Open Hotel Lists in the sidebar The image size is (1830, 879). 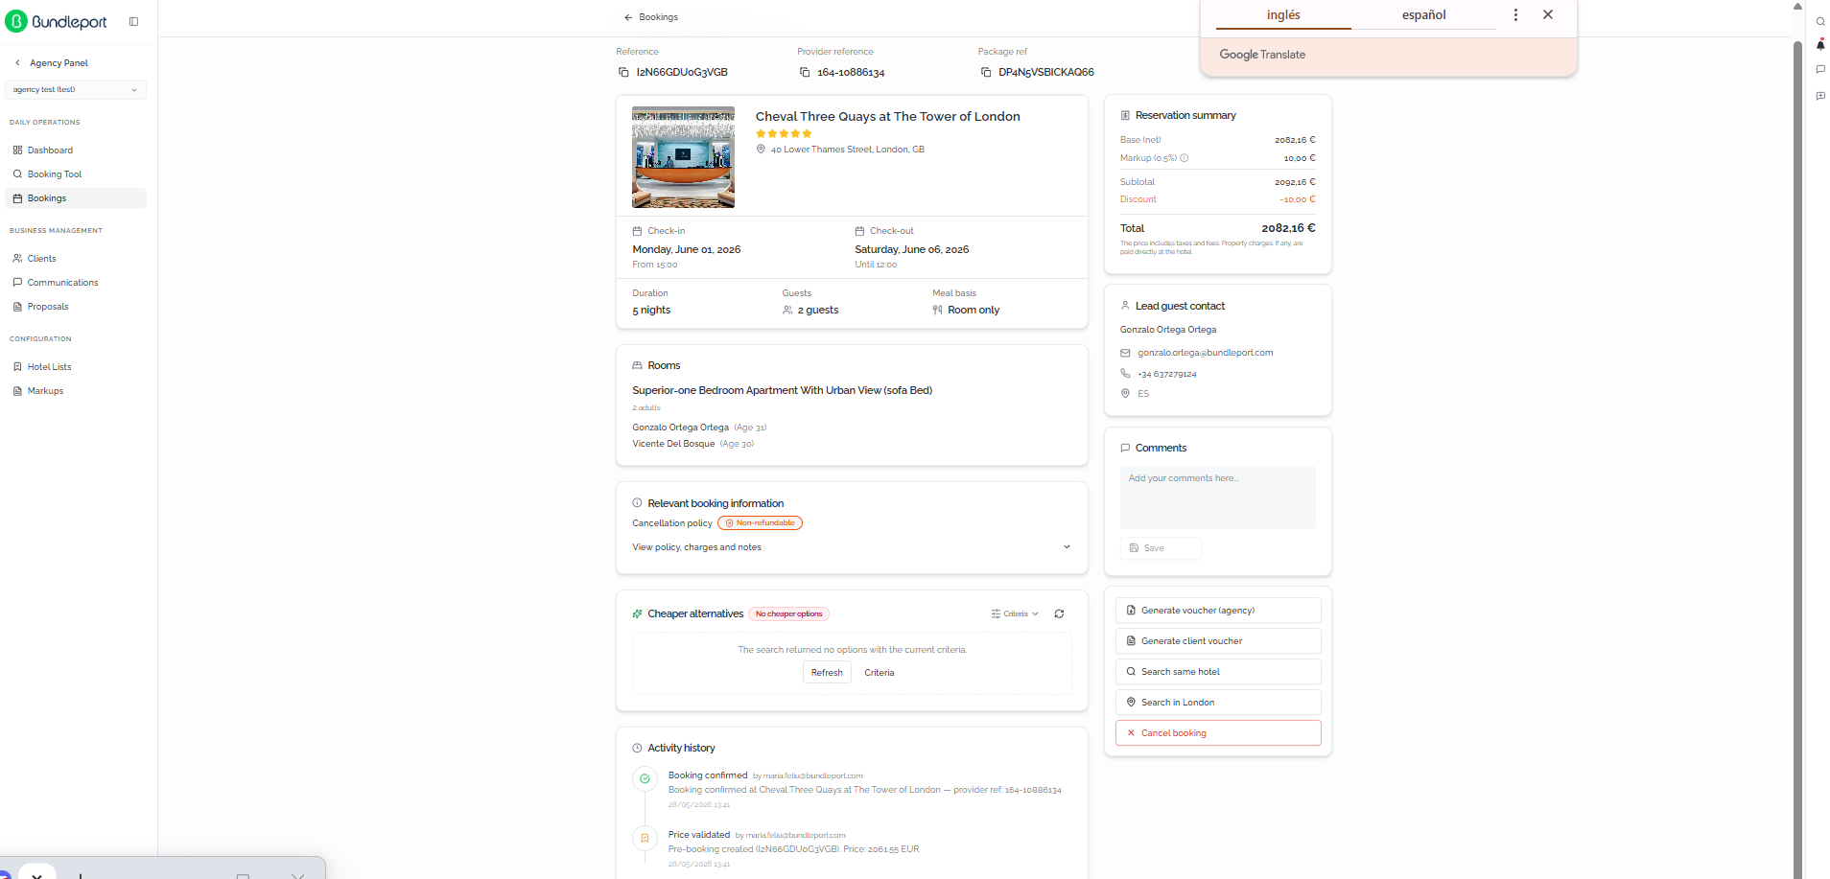pos(76,367)
